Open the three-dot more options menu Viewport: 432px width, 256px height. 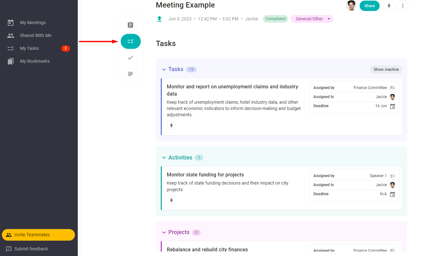click(403, 6)
